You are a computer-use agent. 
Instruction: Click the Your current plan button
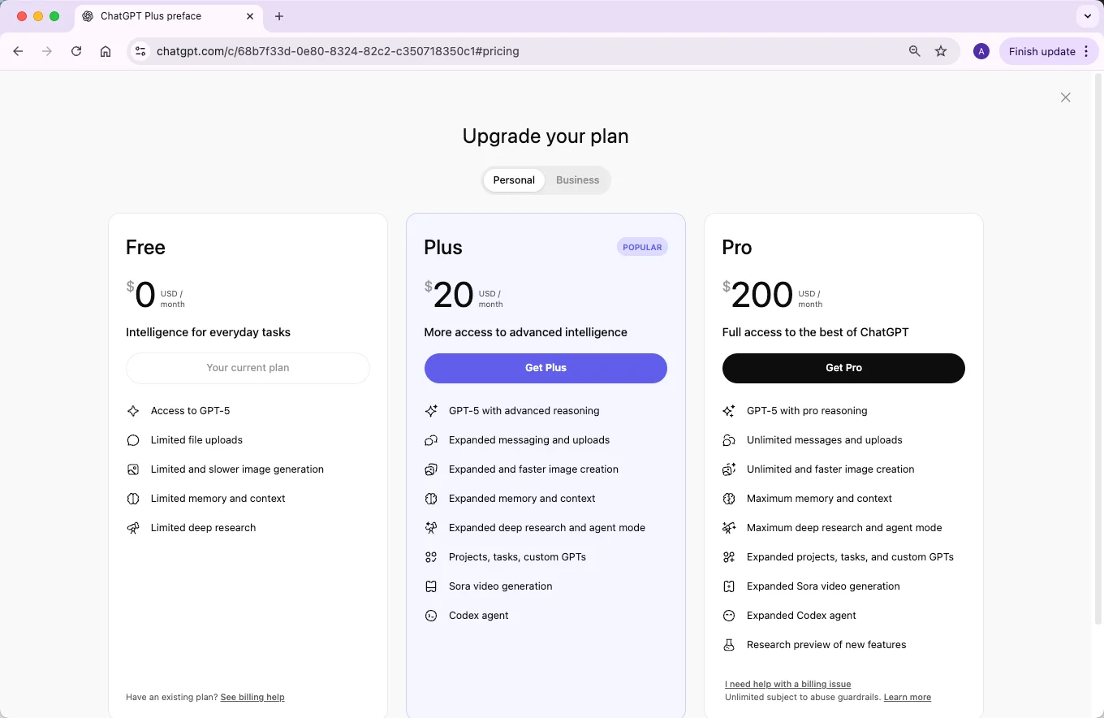coord(248,368)
